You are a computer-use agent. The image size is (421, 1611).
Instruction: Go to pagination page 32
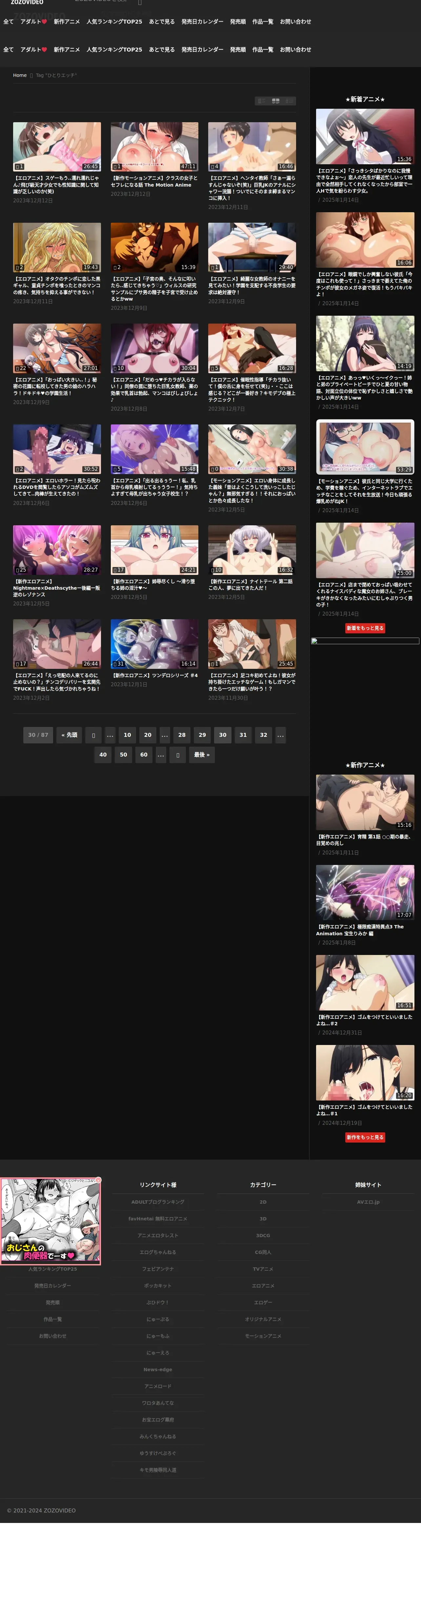click(x=264, y=735)
